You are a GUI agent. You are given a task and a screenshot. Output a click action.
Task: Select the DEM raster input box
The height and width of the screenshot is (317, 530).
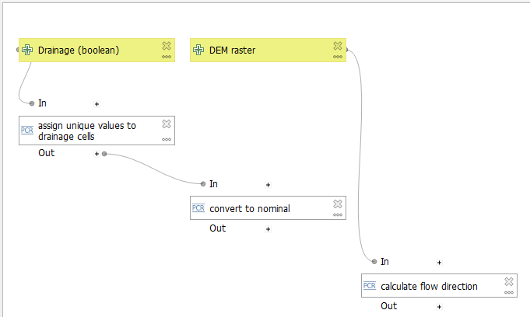[x=257, y=51]
